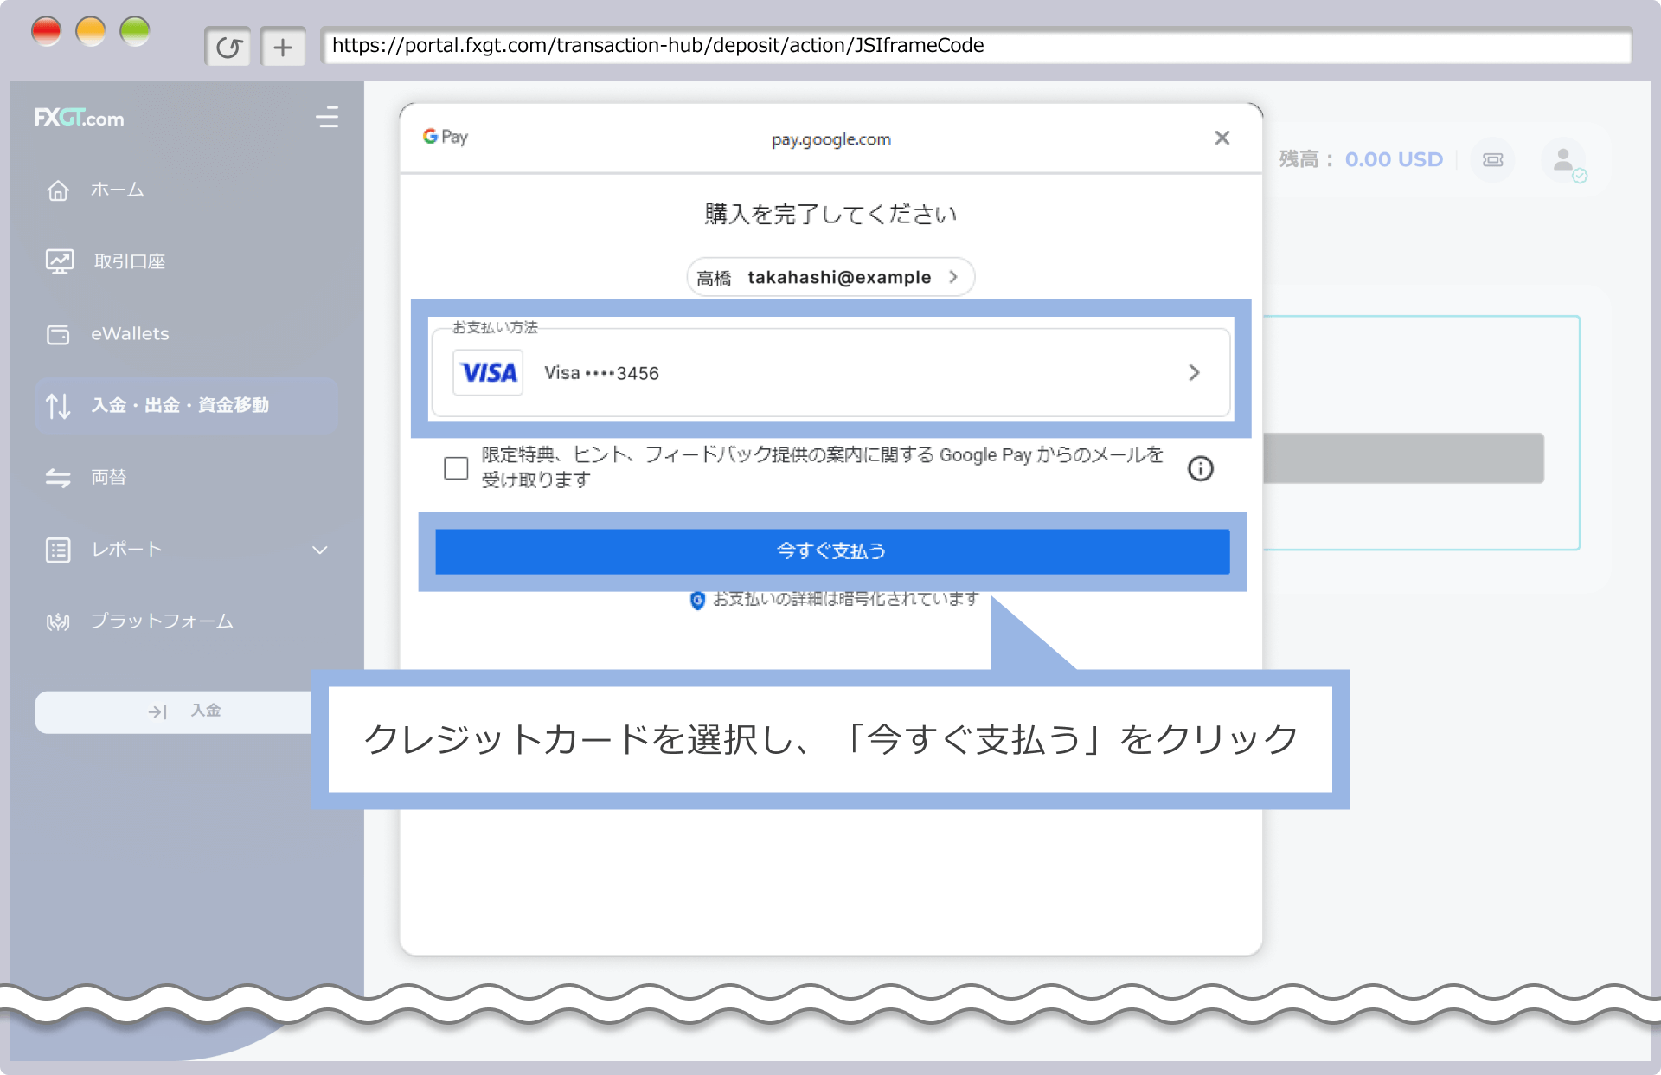The height and width of the screenshot is (1075, 1661).
Task: Click the report list icon
Action: coord(58,550)
